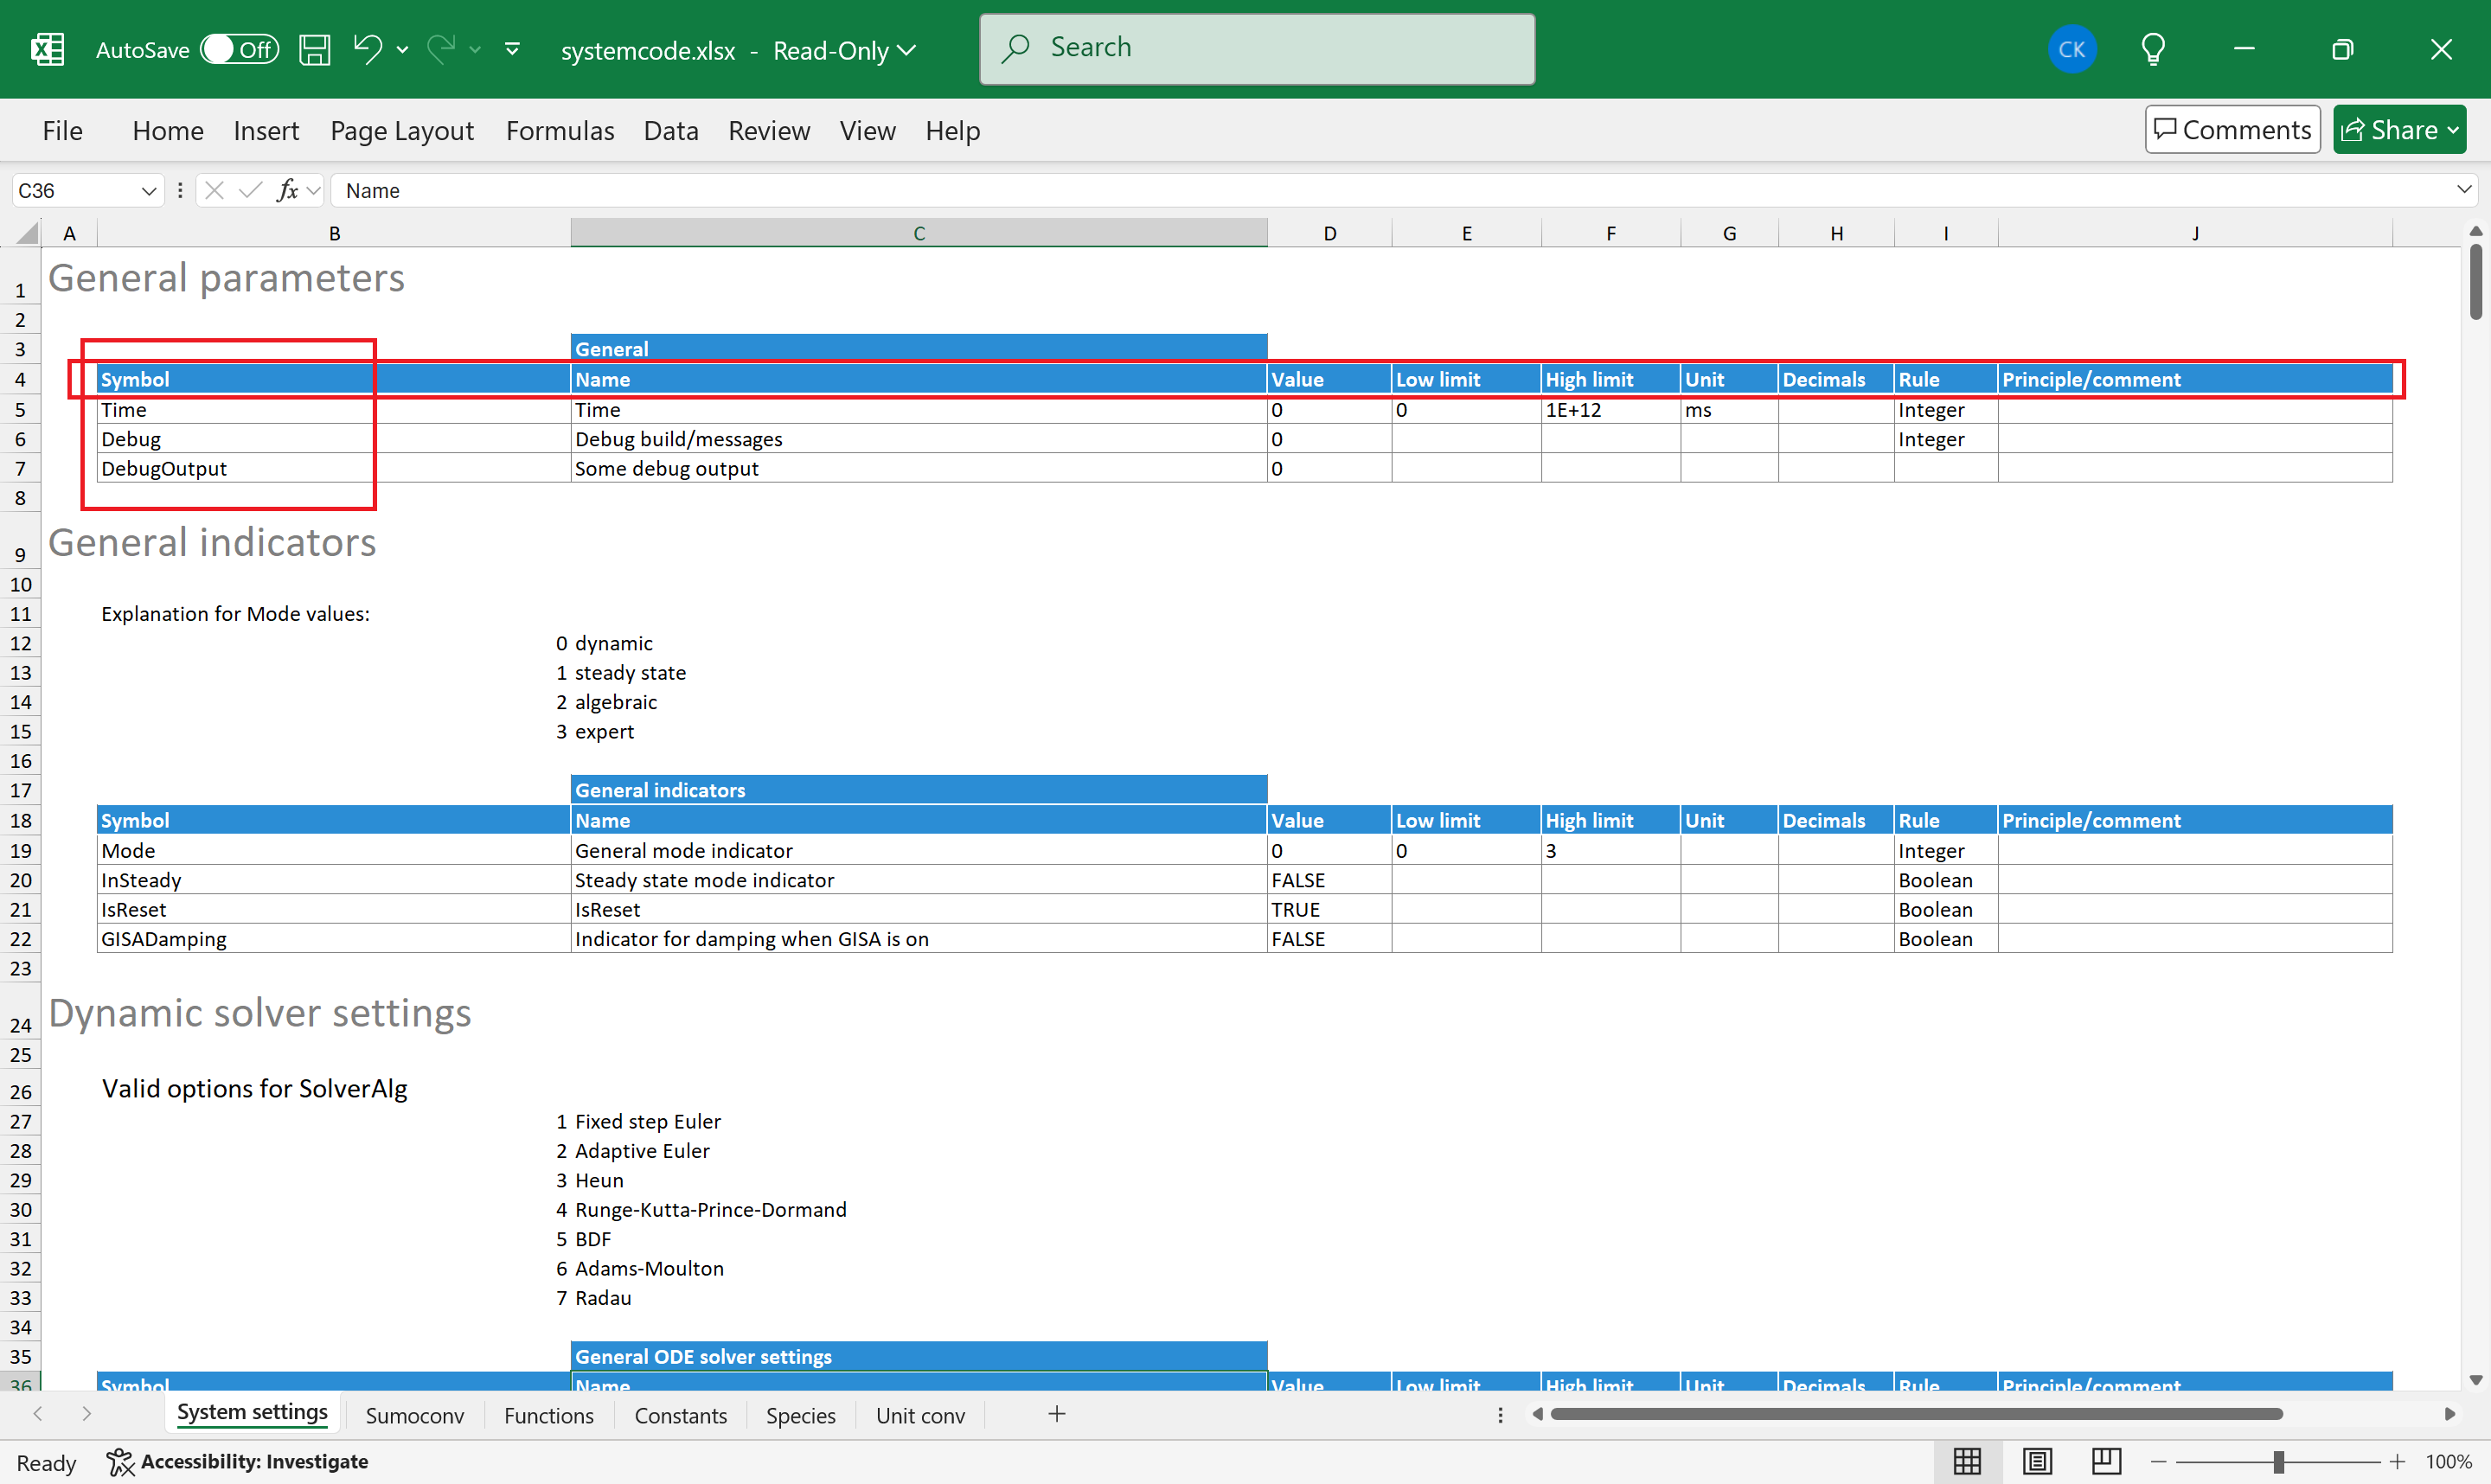The width and height of the screenshot is (2491, 1484).
Task: Open the File menu
Action: (62, 131)
